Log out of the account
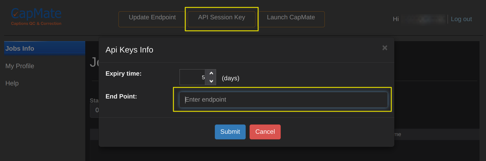The width and height of the screenshot is (486, 161). [461, 19]
